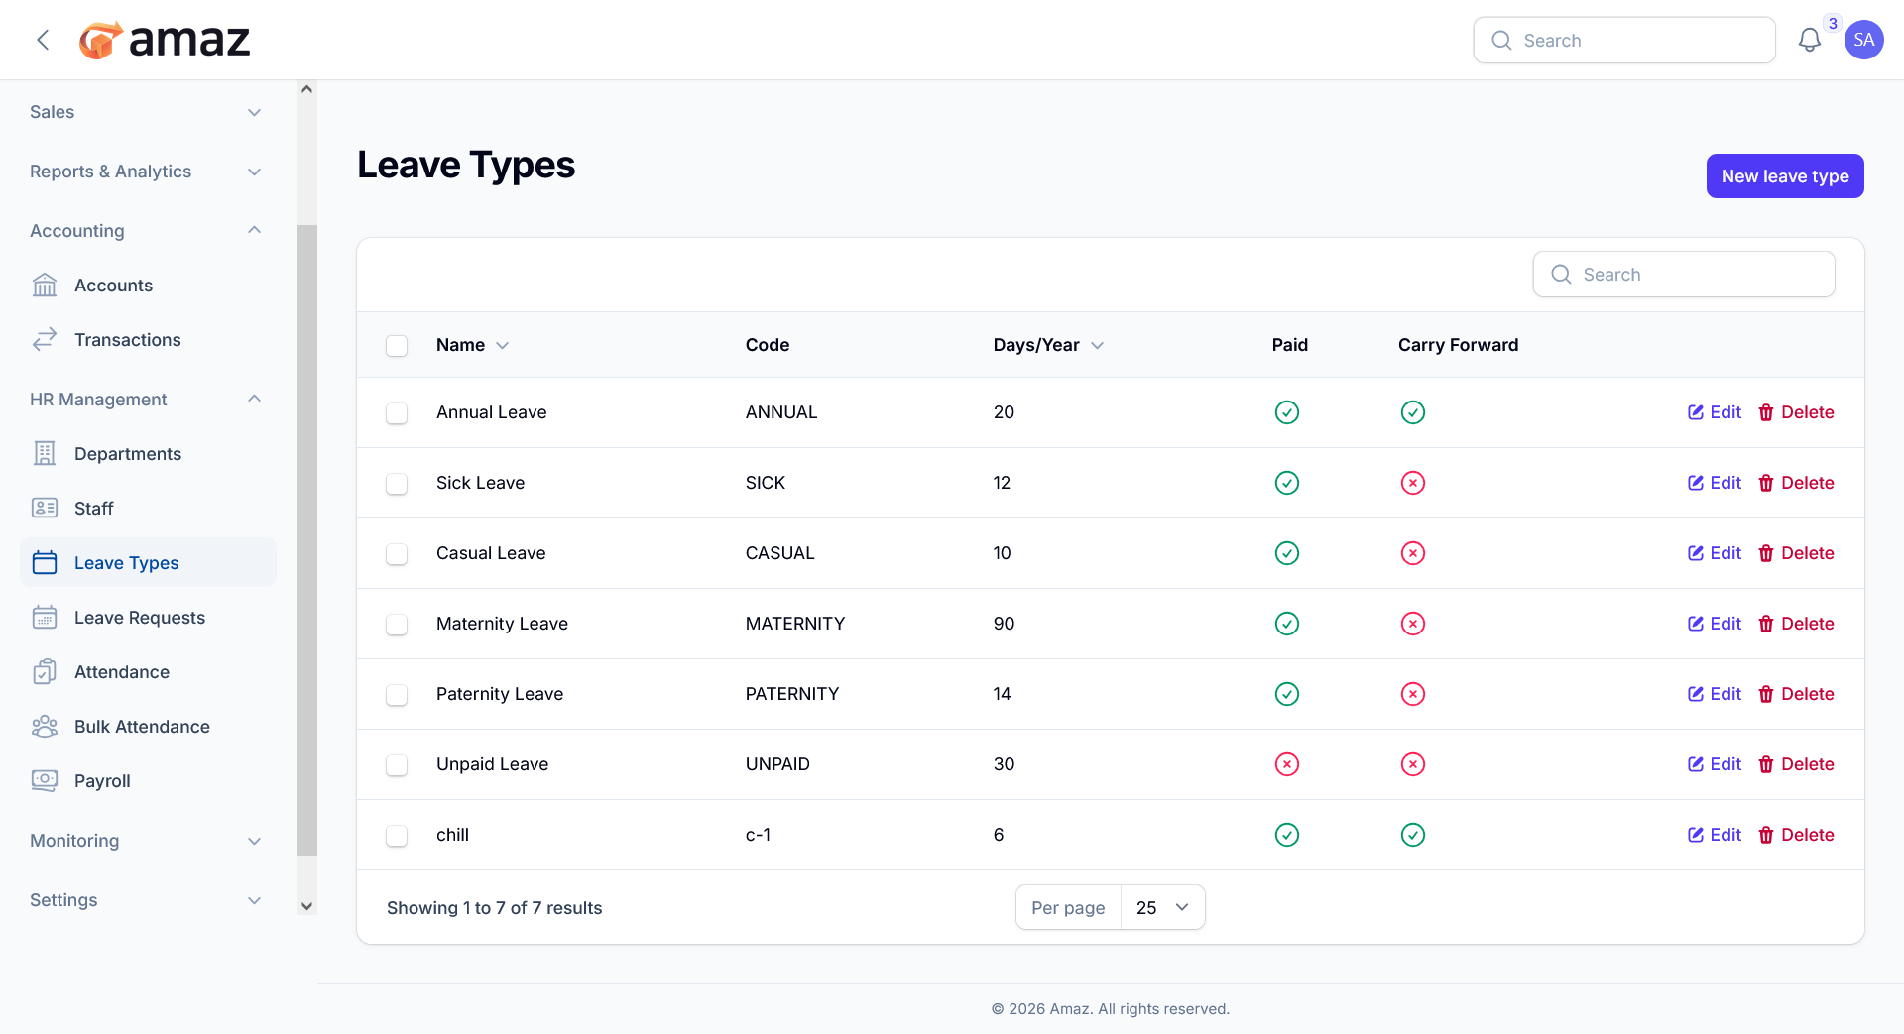This screenshot has height=1034, width=1904.
Task: Open the Per page 25 dropdown
Action: coord(1162,907)
